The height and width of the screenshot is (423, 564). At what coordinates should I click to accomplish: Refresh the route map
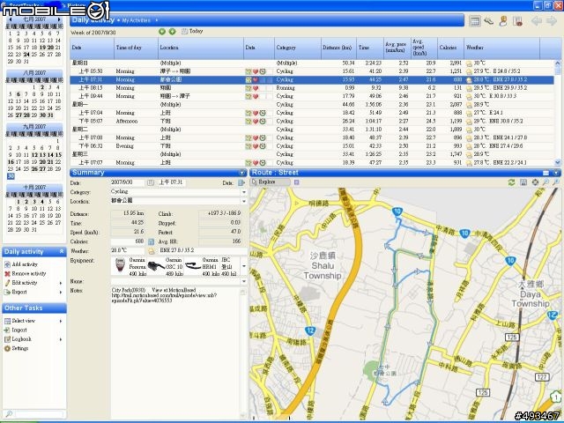pyautogui.click(x=511, y=182)
